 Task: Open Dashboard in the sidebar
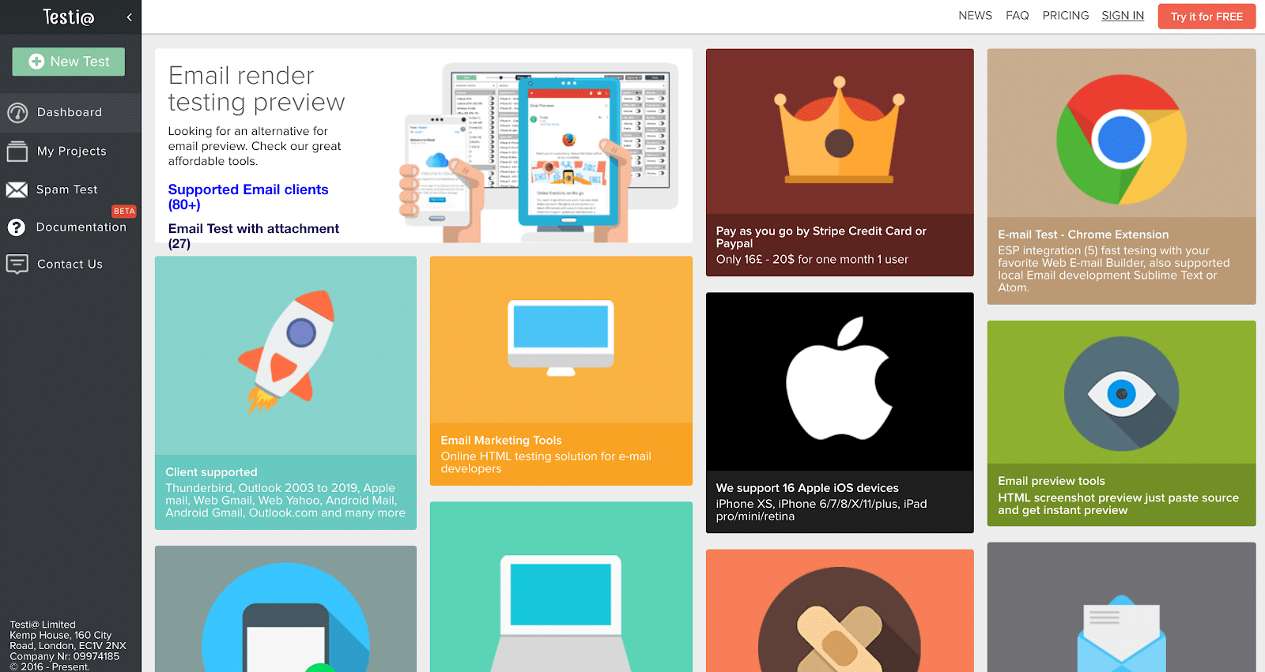click(x=70, y=112)
